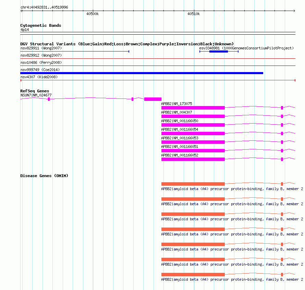Select the nsv999749 (Coe2014) label
This screenshot has height=290, width=305.
point(40,70)
